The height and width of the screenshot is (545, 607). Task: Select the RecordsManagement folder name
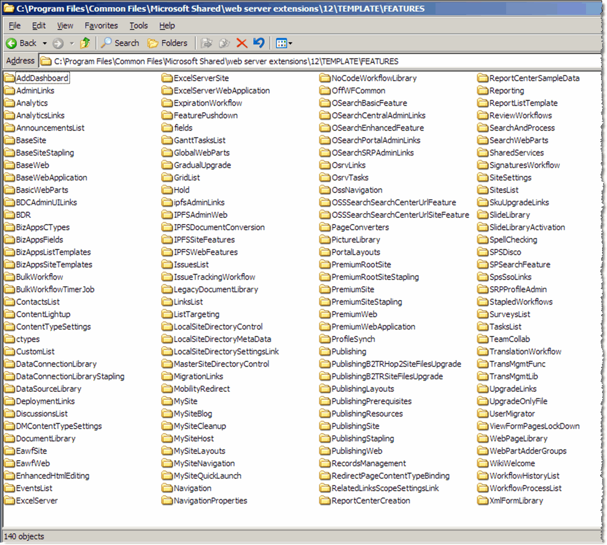pos(369,464)
